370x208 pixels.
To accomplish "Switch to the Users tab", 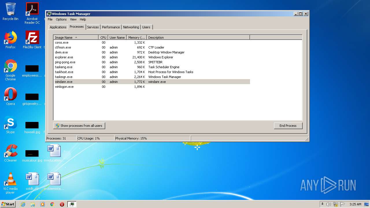I will tap(146, 27).
